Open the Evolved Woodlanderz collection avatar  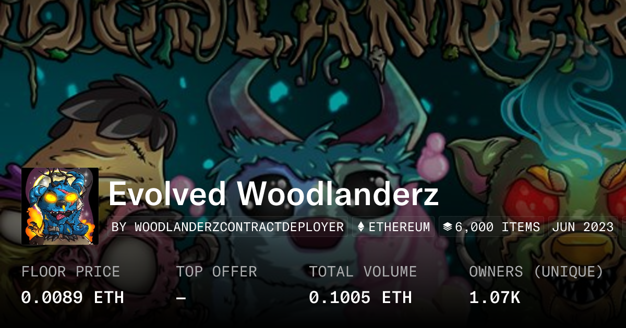tap(60, 206)
